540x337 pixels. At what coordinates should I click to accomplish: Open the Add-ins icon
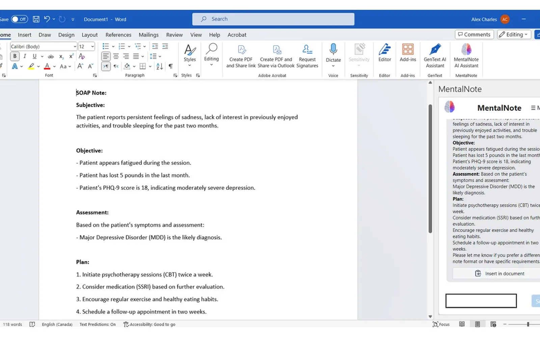click(408, 53)
